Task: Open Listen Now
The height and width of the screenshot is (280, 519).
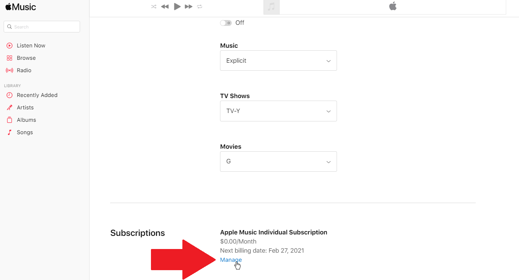Action: pyautogui.click(x=31, y=46)
